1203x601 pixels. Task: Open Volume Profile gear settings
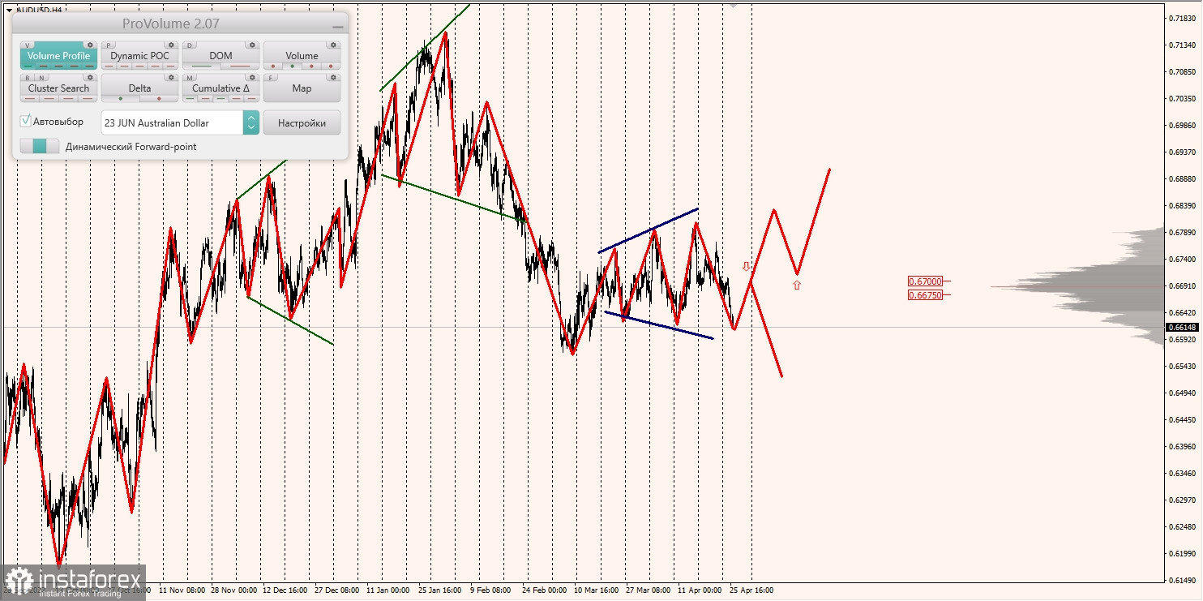pyautogui.click(x=90, y=45)
